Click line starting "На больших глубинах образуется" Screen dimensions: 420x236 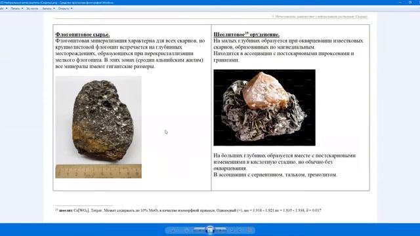click(284, 155)
